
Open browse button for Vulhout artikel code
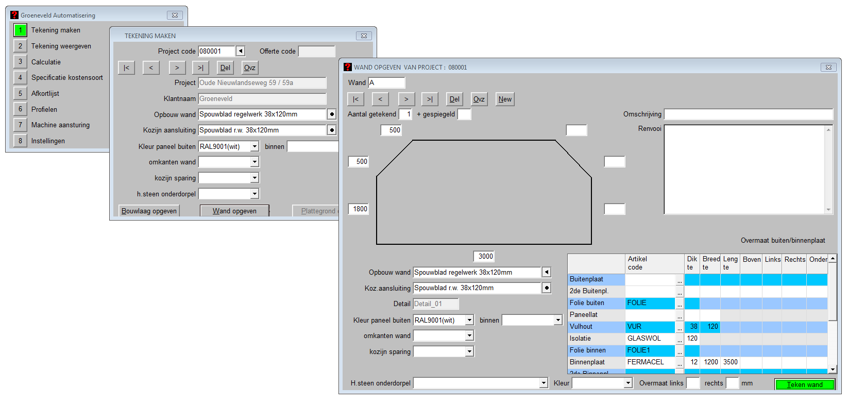(x=680, y=327)
